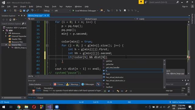Open File Explorer from taskbar

point(27,107)
